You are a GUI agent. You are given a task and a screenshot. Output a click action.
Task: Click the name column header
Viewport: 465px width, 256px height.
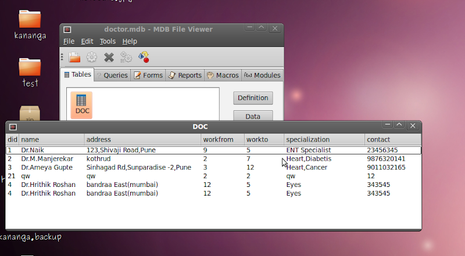(52, 139)
